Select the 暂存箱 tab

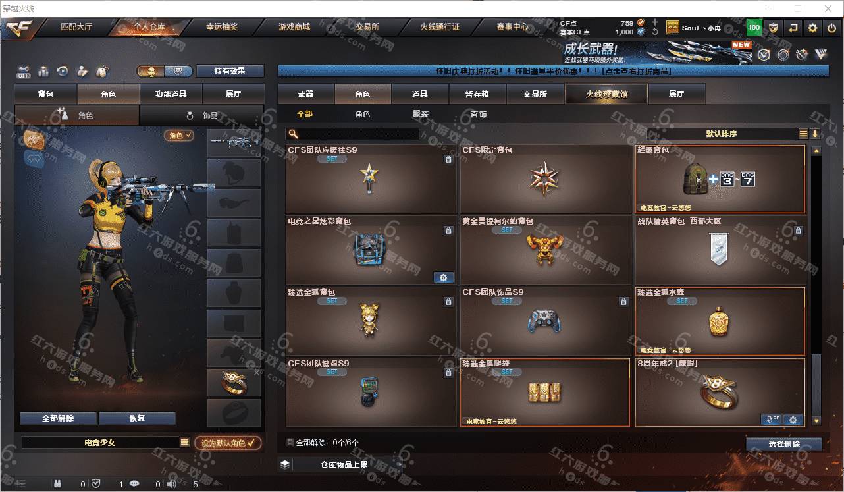(477, 94)
